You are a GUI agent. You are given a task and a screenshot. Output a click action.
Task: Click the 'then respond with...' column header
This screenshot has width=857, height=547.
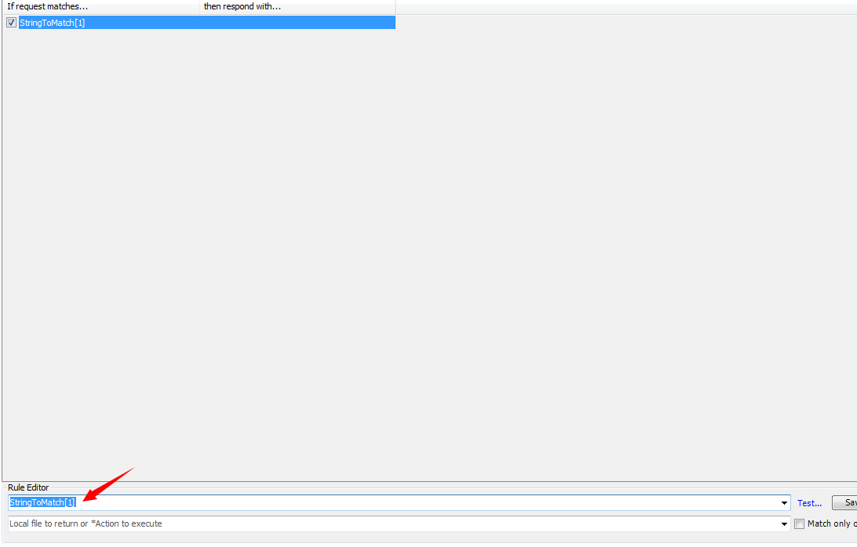pos(297,6)
